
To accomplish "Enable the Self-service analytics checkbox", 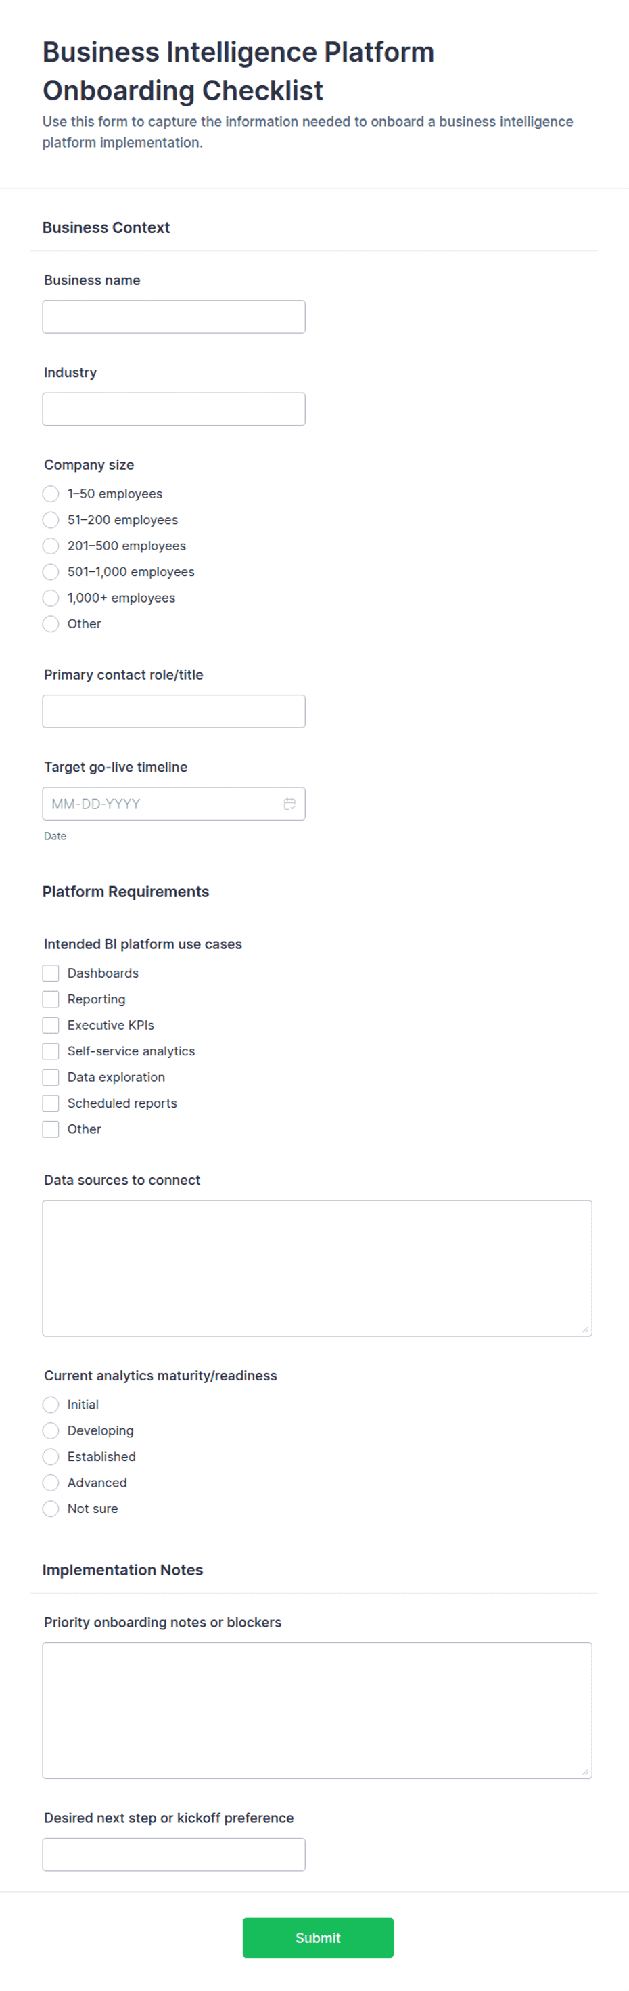I will [51, 1051].
